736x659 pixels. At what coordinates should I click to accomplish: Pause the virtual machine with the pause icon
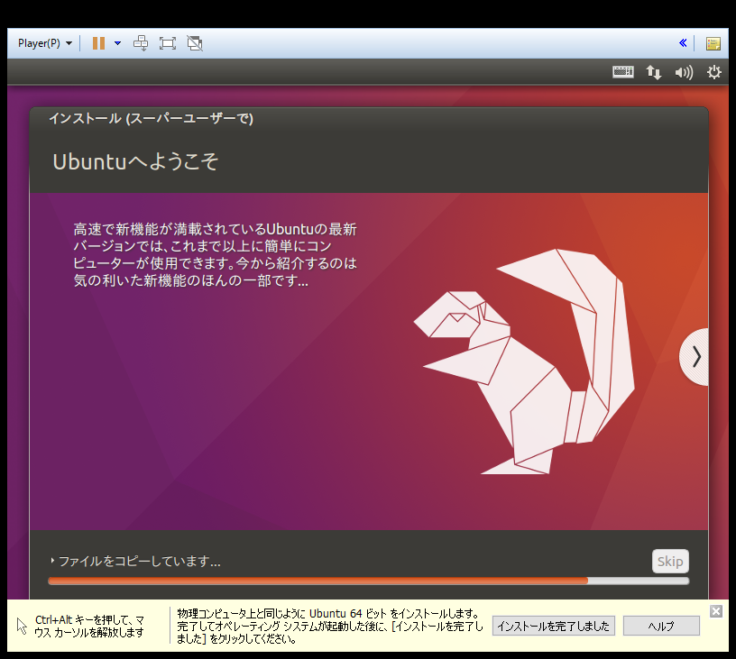pyautogui.click(x=98, y=43)
